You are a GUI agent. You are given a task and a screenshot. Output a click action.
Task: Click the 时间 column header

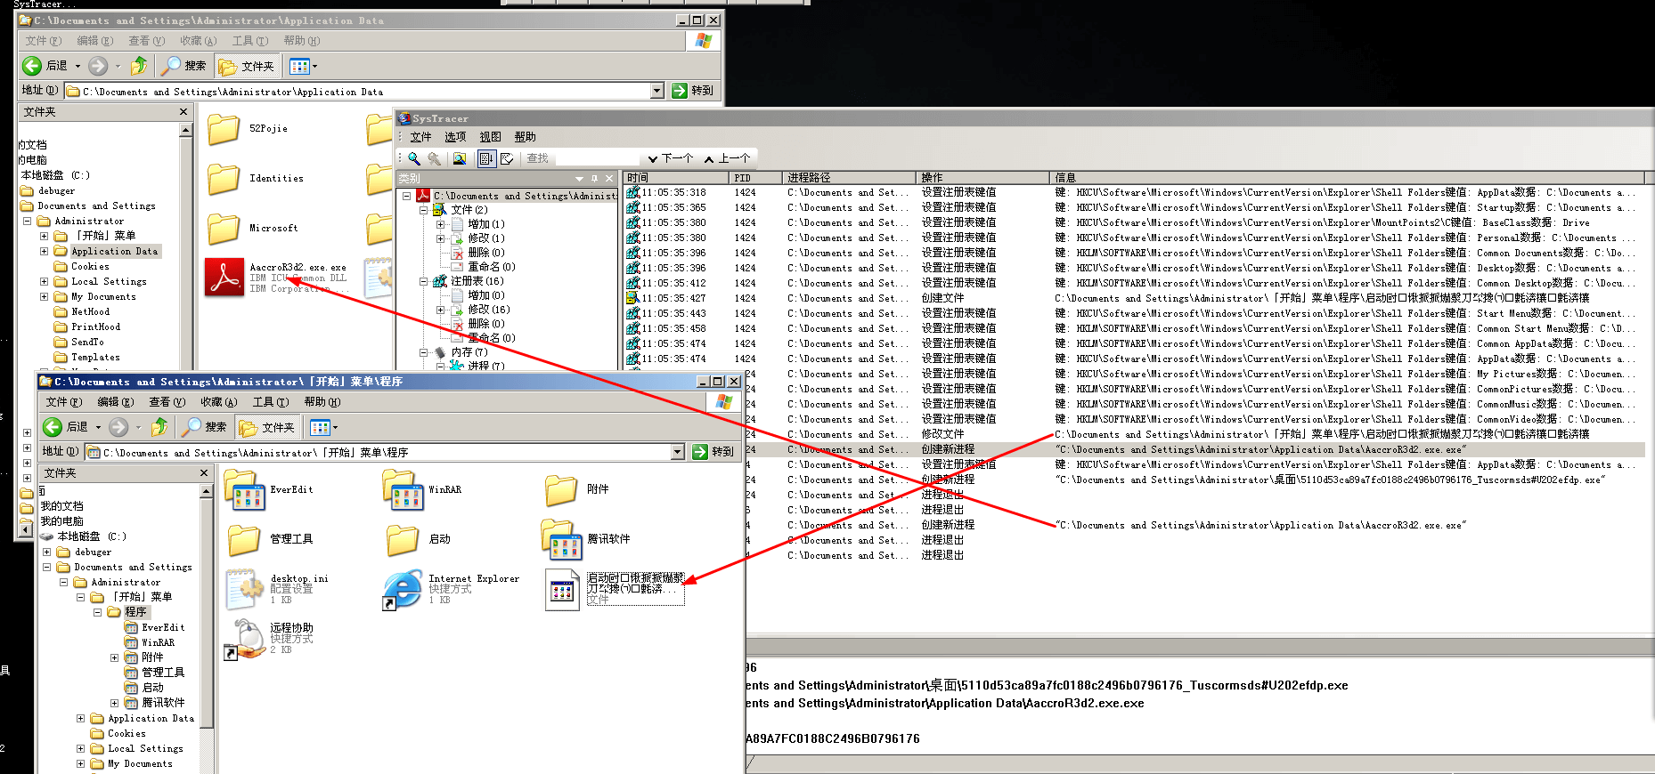675,178
